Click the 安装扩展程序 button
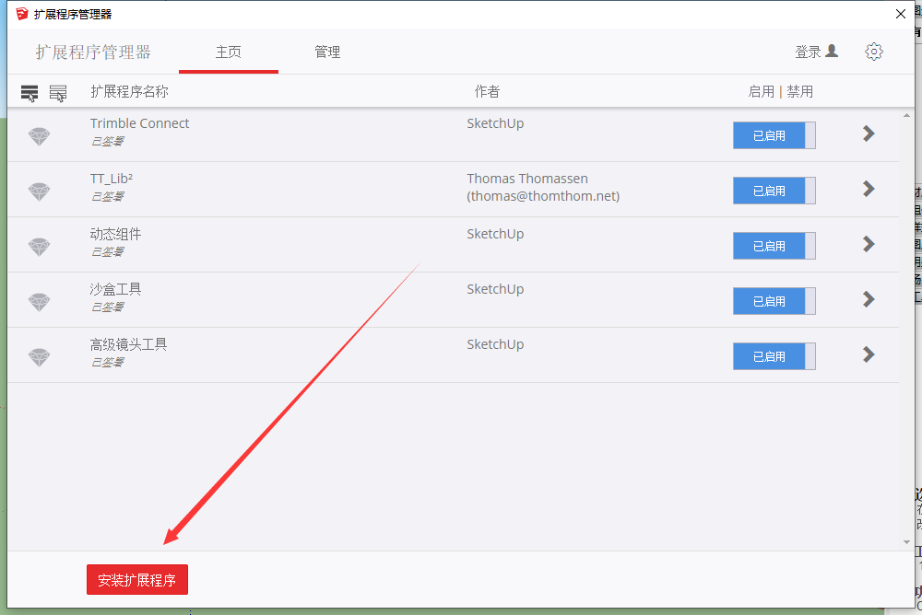922x615 pixels. click(x=137, y=580)
